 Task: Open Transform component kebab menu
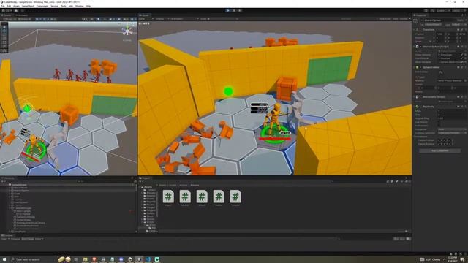pos(466,30)
